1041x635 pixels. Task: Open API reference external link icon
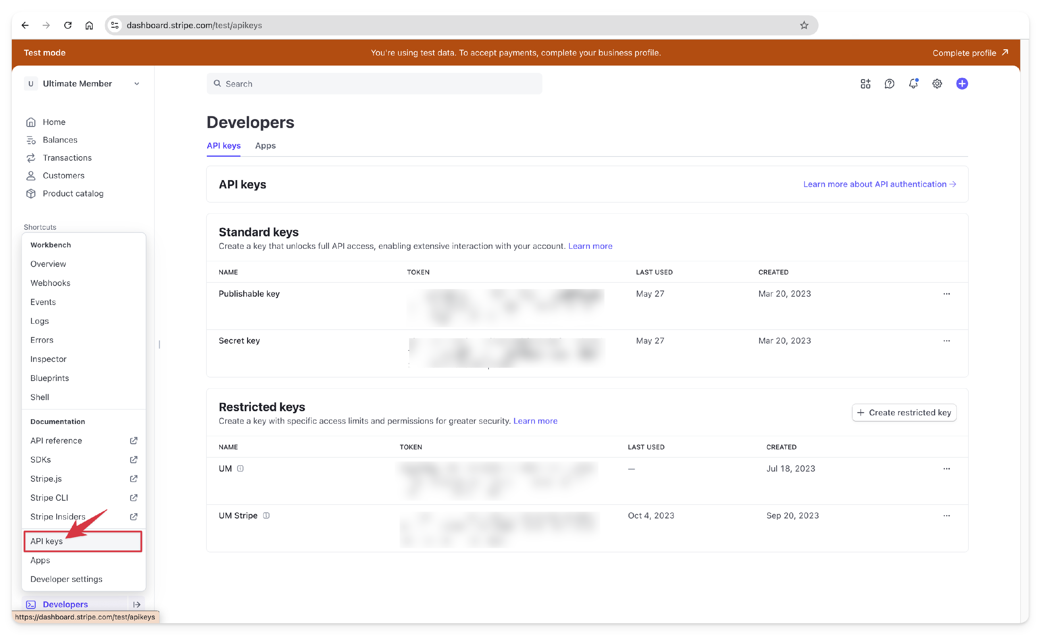(134, 441)
